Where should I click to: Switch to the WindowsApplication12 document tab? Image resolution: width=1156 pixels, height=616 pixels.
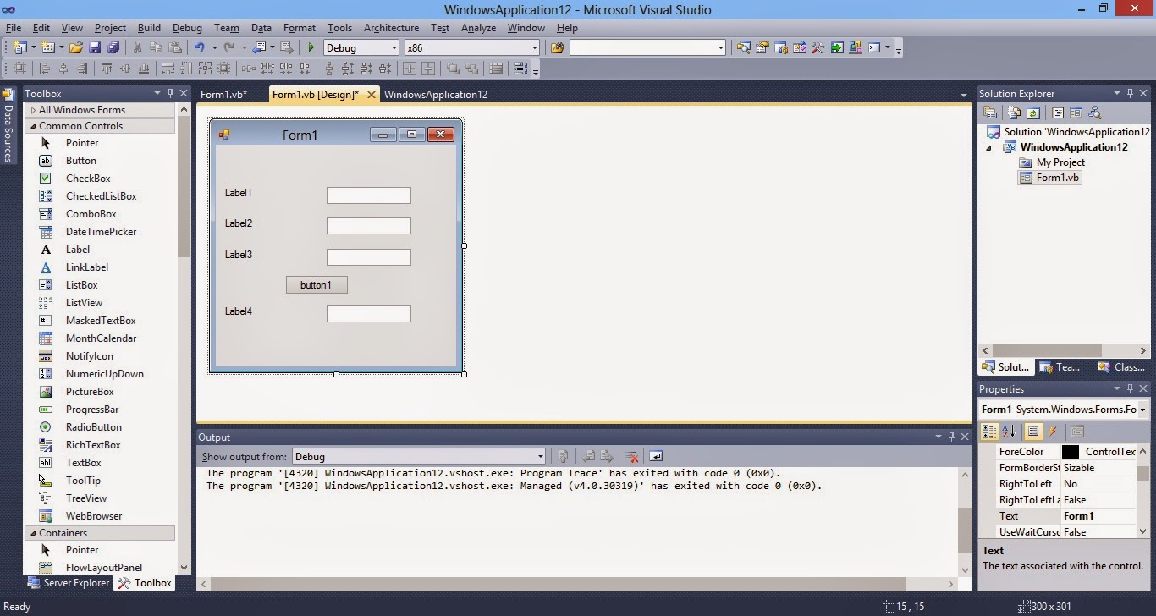436,95
